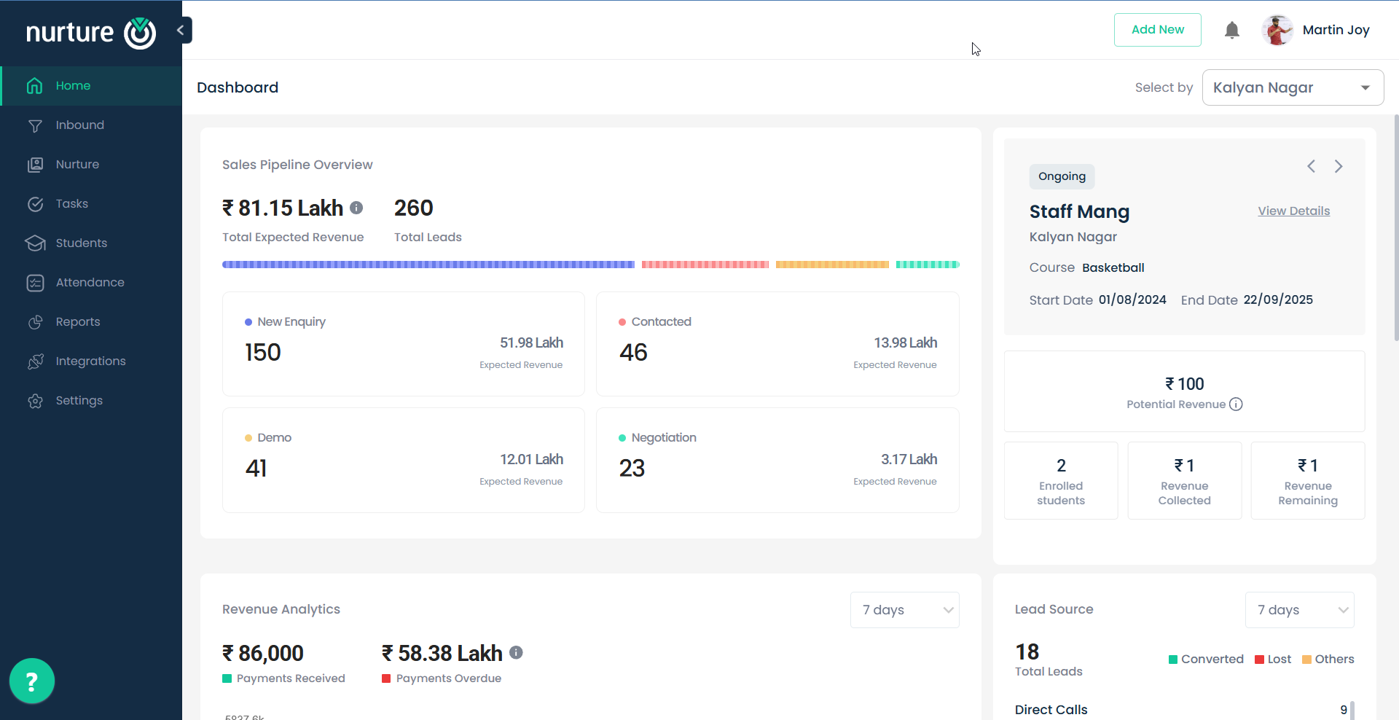Open the Contacted stage card
This screenshot has height=720, width=1399.
(777, 344)
